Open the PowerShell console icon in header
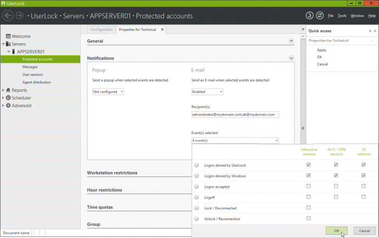The height and width of the screenshot is (238, 379). 309,16
